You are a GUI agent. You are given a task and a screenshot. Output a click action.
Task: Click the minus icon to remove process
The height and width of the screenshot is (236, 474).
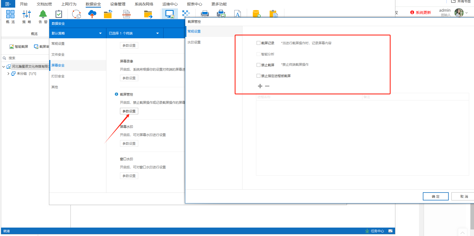coord(267,86)
